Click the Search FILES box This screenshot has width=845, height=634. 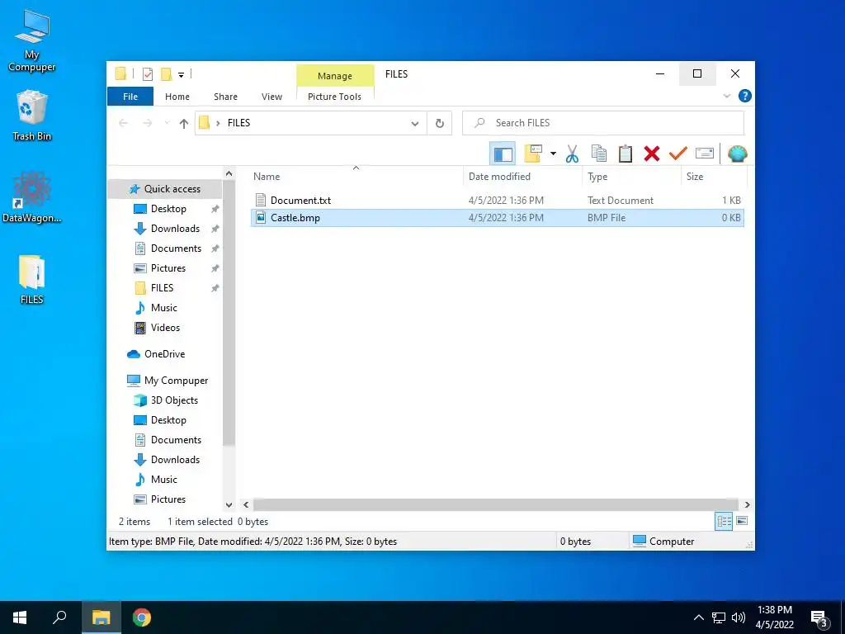coord(603,123)
